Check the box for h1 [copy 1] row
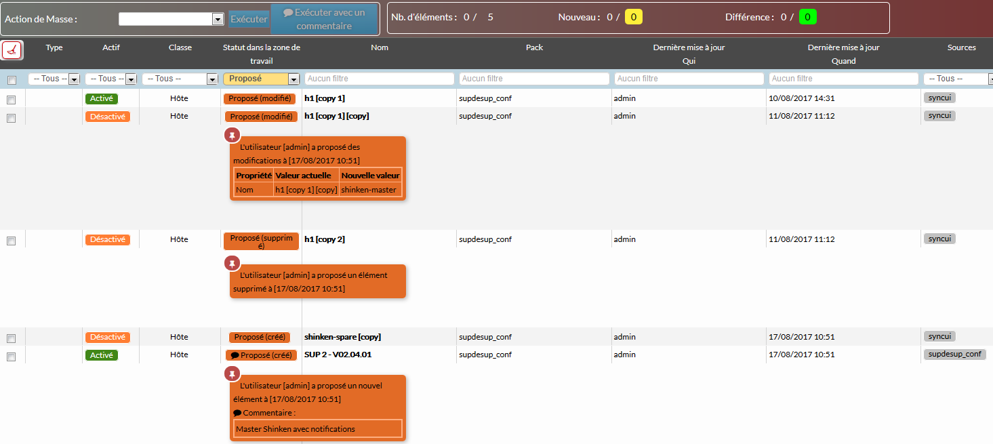 point(11,100)
